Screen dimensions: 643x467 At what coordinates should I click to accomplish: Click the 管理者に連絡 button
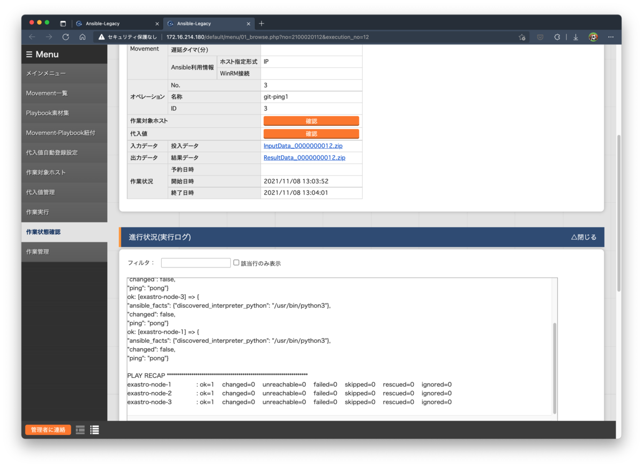(48, 430)
